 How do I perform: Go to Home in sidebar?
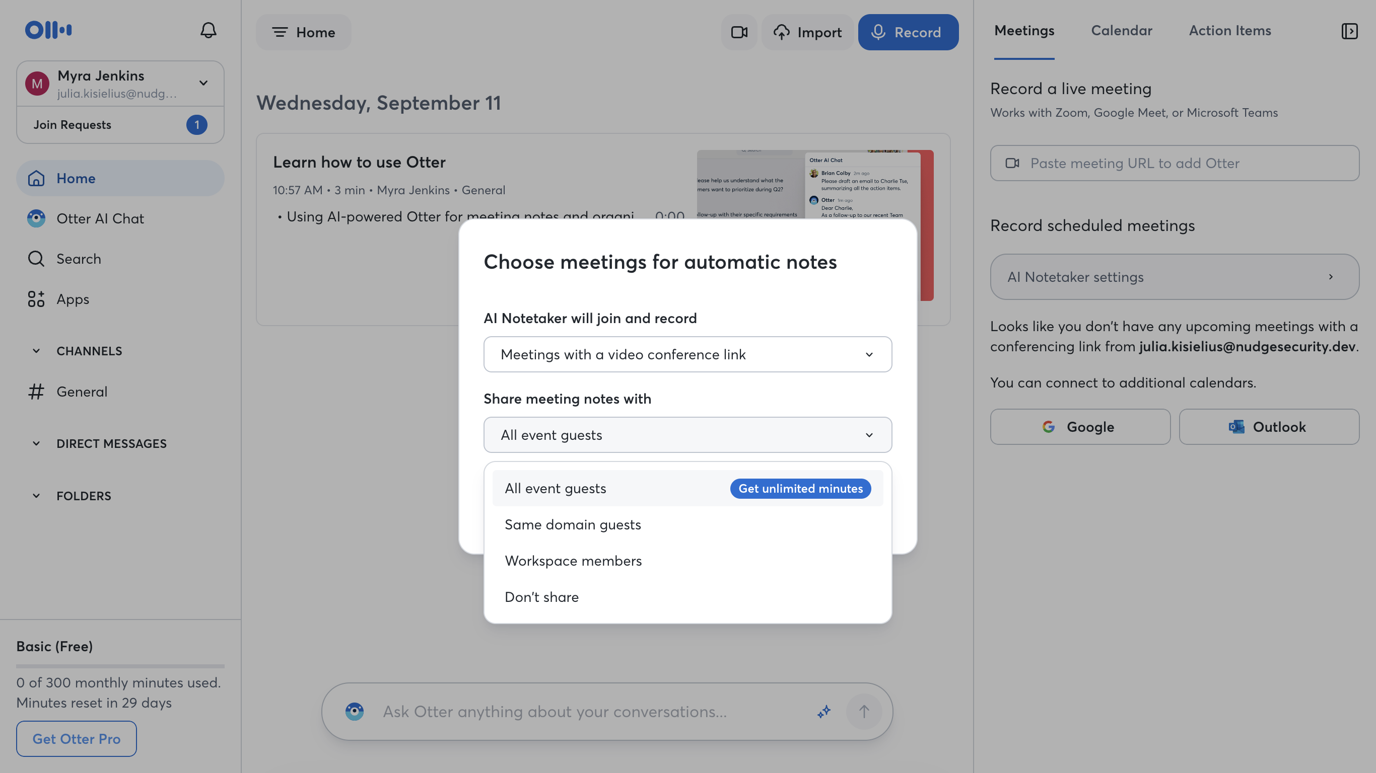[120, 178]
